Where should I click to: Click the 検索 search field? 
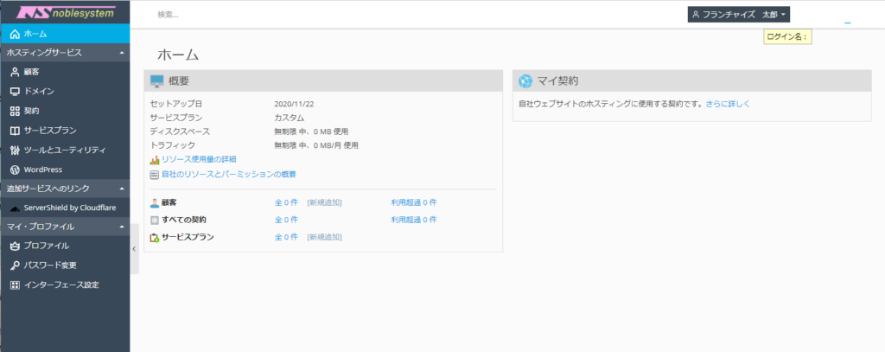coord(346,15)
